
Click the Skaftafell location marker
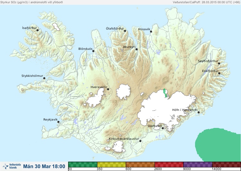(x=163, y=128)
